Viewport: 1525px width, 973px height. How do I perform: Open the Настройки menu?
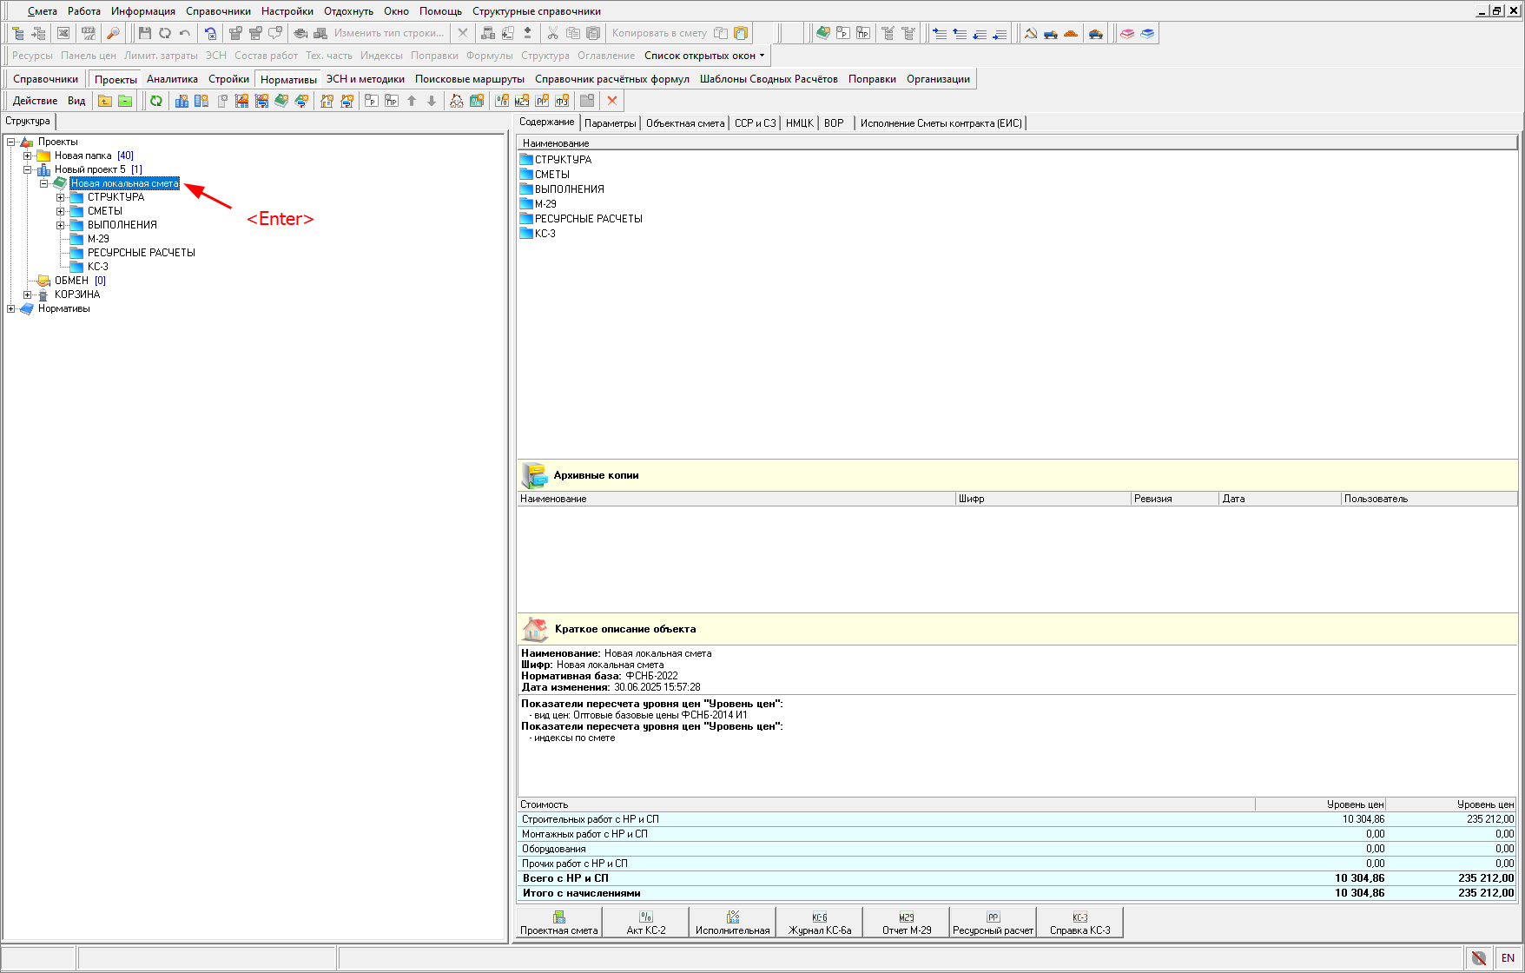(287, 11)
